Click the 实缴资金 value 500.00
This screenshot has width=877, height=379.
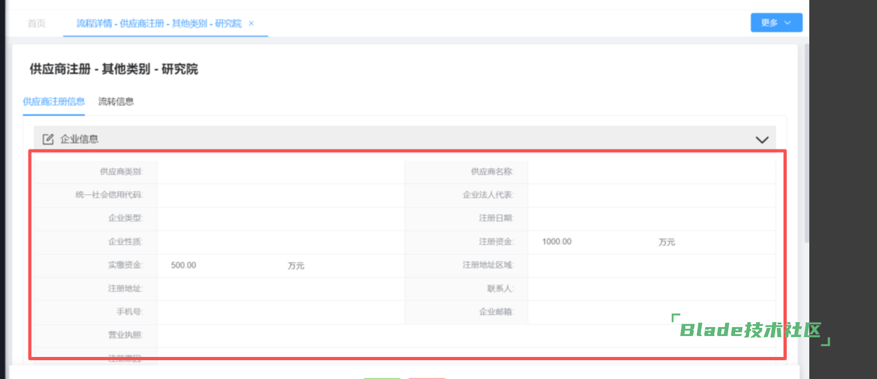pyautogui.click(x=184, y=266)
